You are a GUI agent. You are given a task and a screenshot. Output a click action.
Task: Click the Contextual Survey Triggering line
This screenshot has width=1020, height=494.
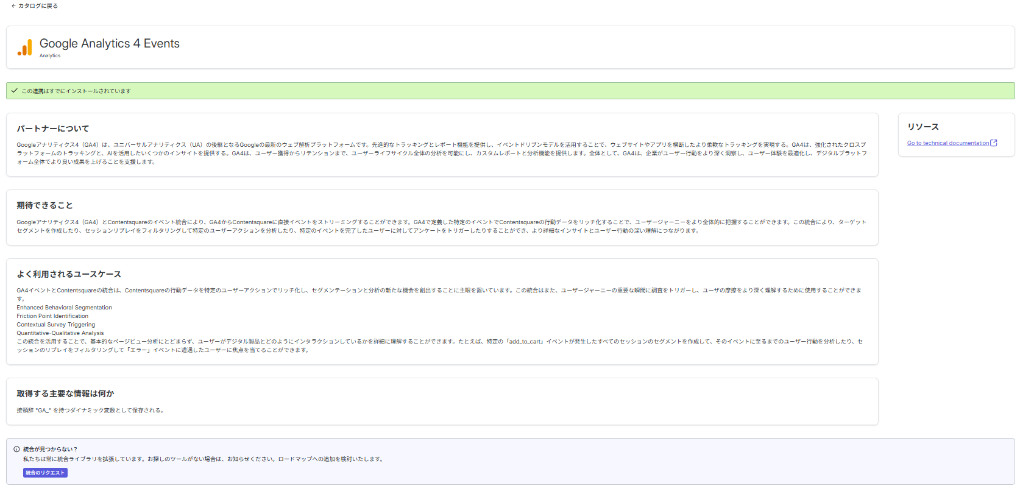(x=56, y=325)
